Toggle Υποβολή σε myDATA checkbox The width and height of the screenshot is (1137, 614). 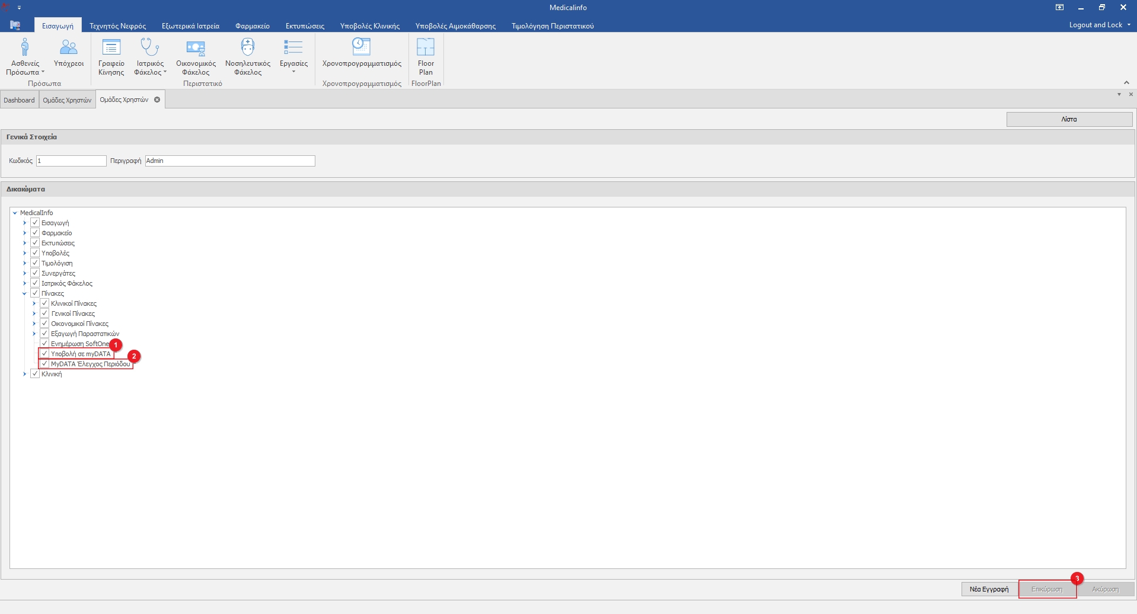pyautogui.click(x=44, y=354)
